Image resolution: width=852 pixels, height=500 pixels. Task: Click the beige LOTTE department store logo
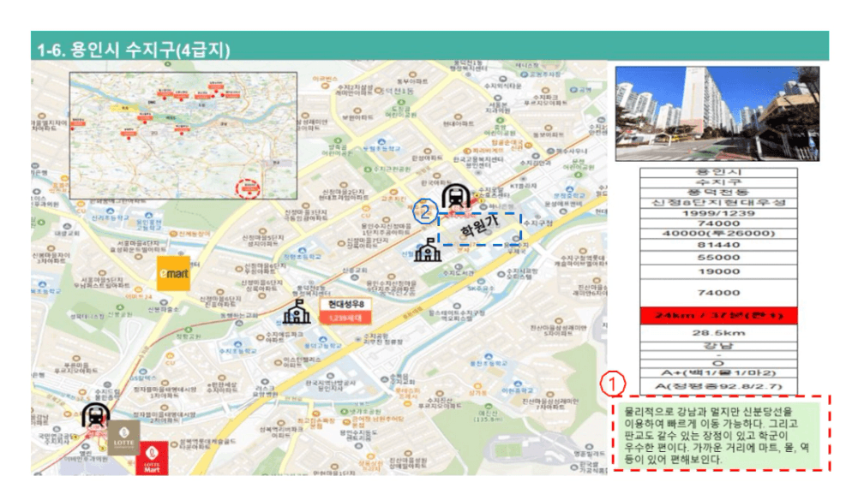coord(124,437)
